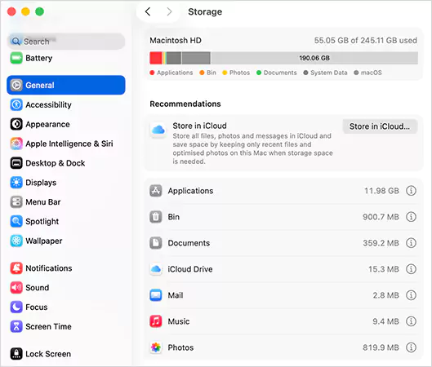This screenshot has width=432, height=367.
Task: Click the Notifications bell icon
Action: (x=16, y=268)
